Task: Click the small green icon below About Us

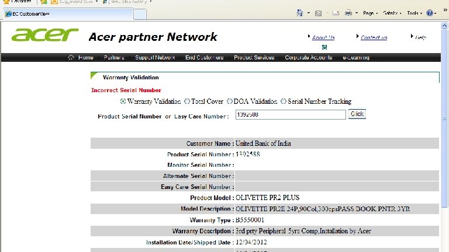Action: tap(324, 47)
